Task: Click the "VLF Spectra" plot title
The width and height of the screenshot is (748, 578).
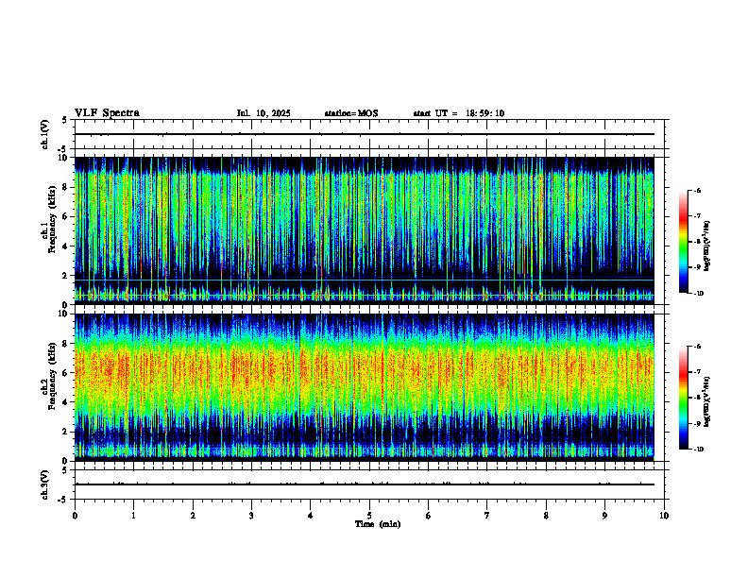Action: [x=107, y=113]
